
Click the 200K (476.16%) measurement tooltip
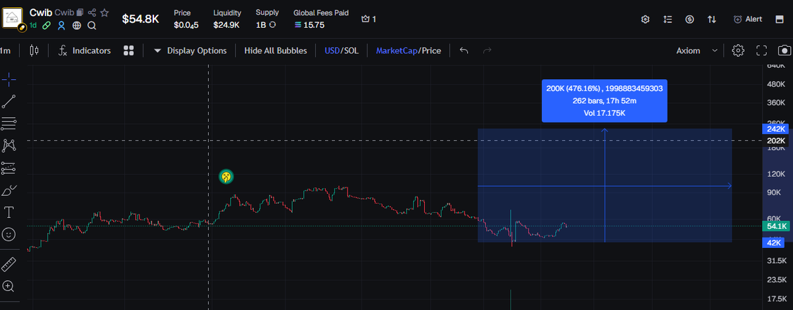pos(604,100)
